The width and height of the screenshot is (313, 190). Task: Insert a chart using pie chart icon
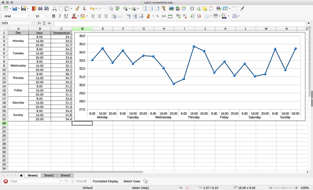click(178, 9)
